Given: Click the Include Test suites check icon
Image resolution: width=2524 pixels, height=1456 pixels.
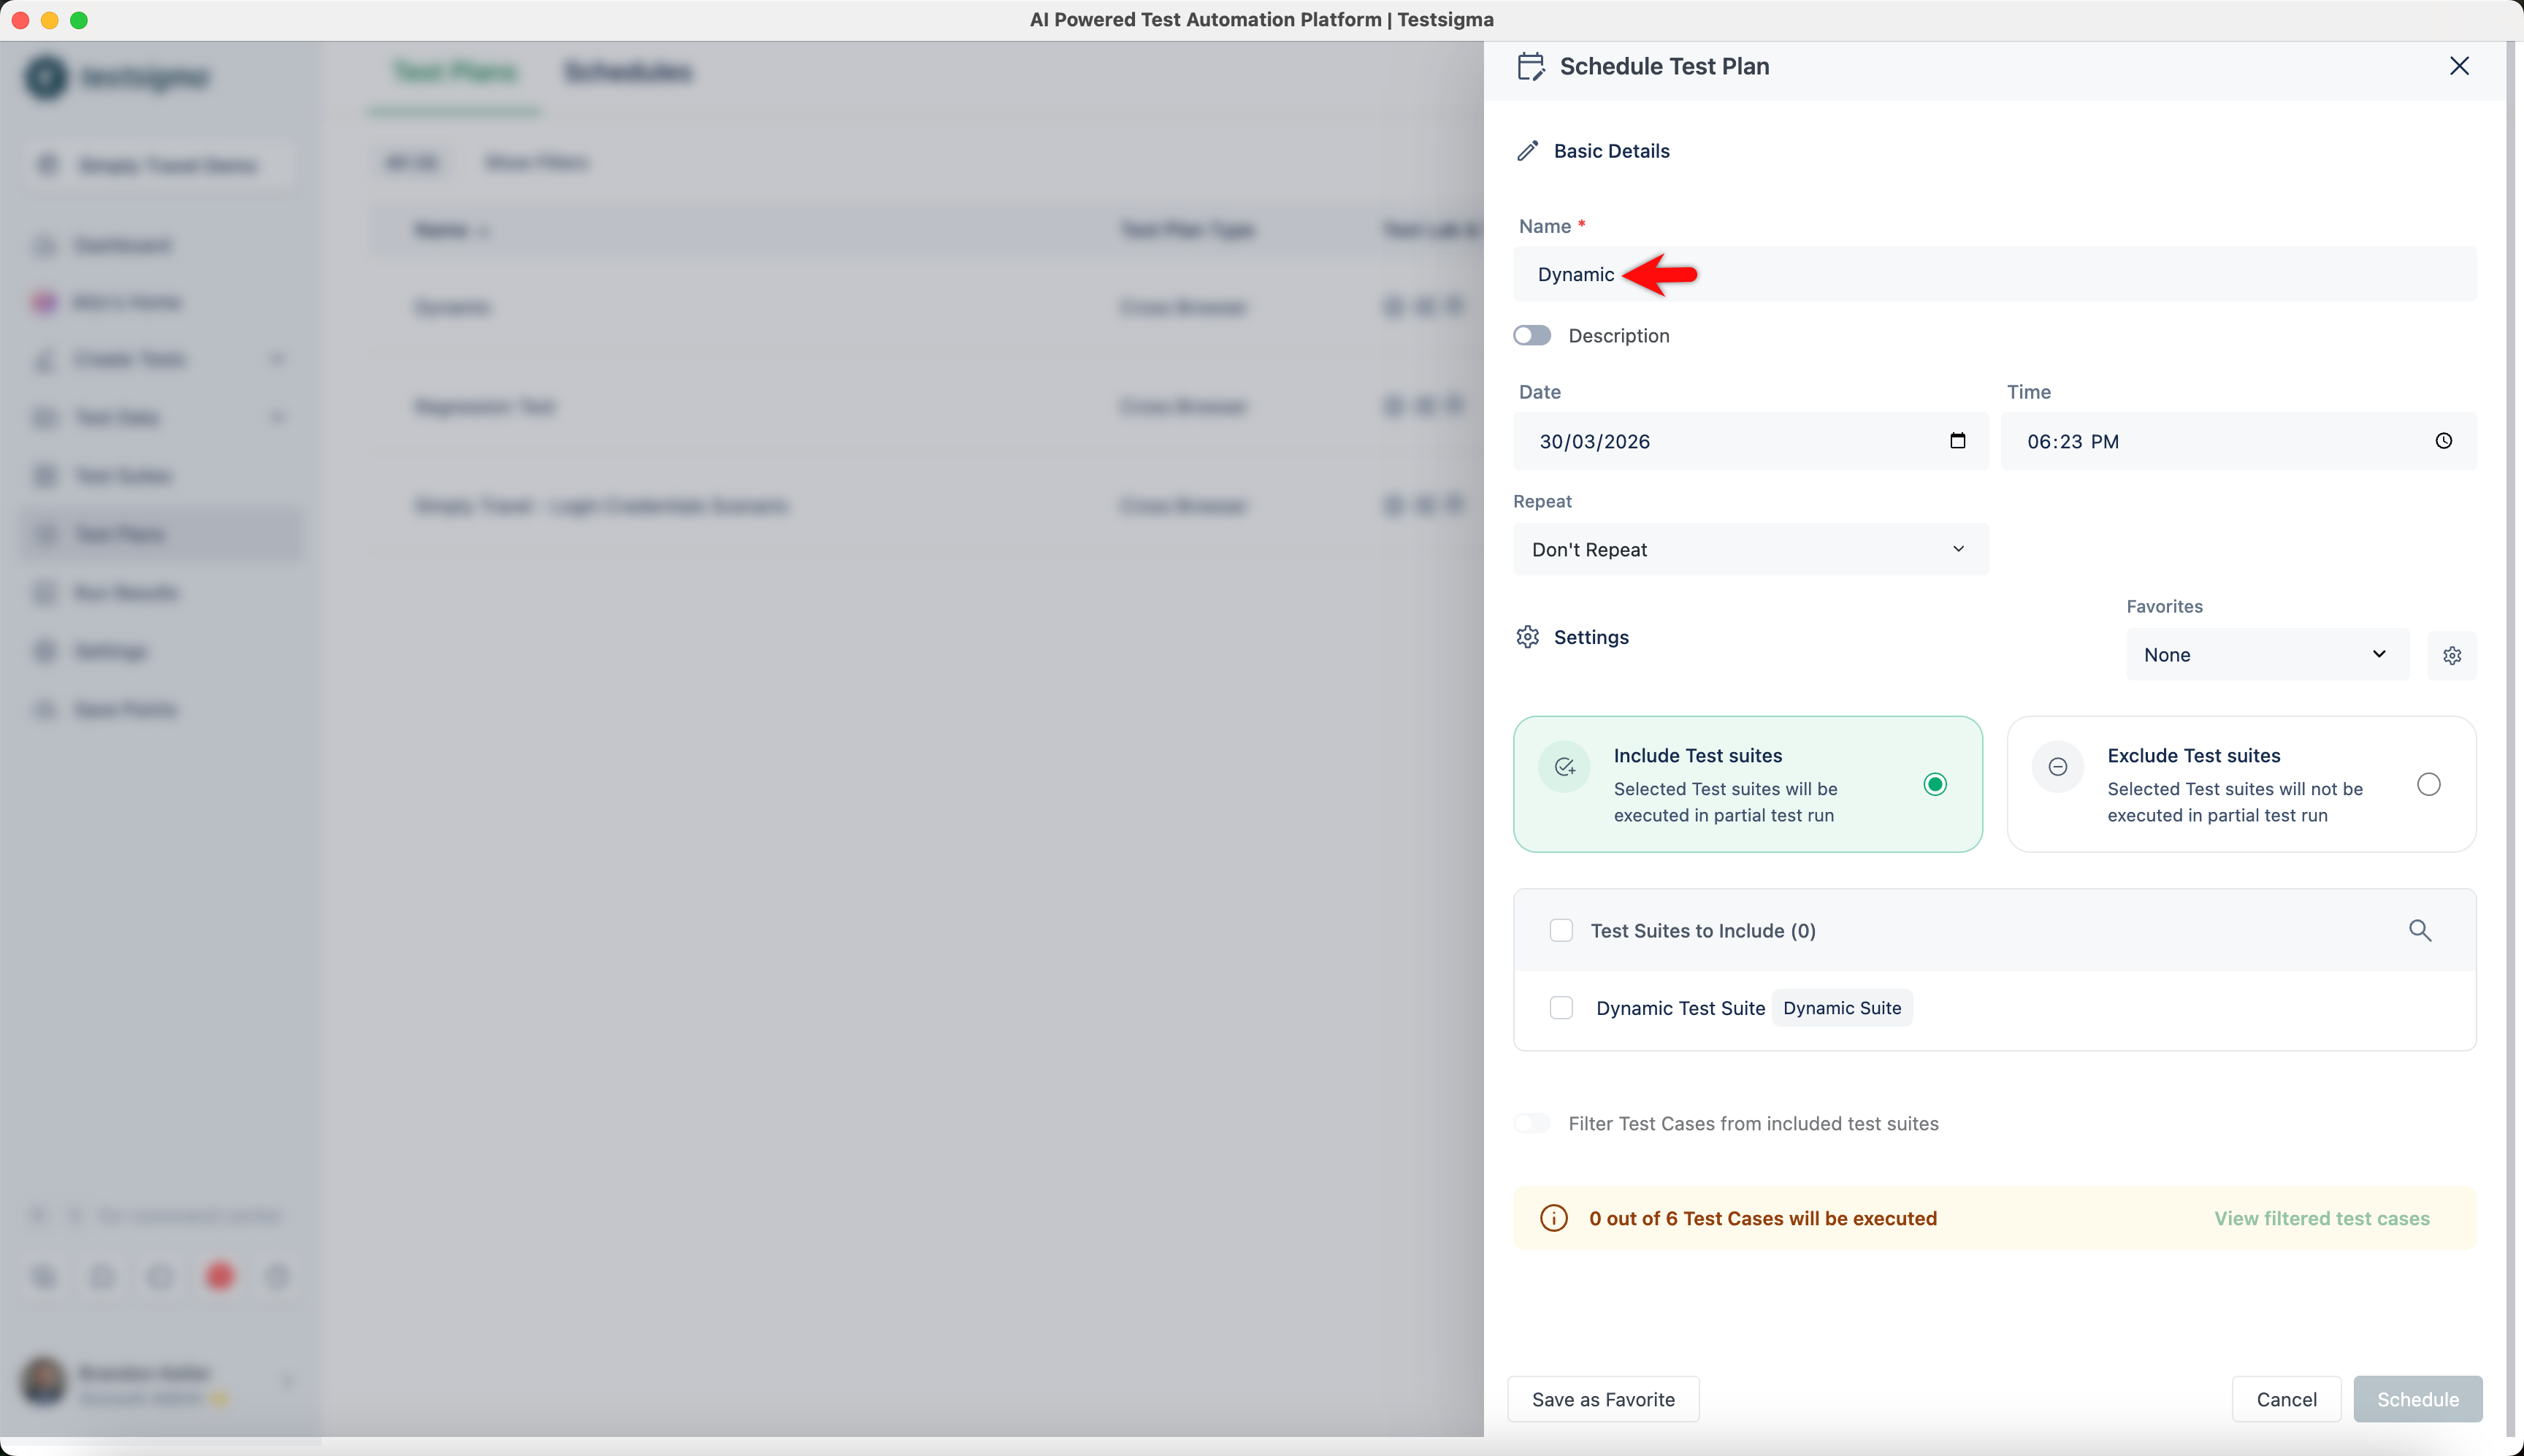Looking at the screenshot, I should coord(1564,767).
